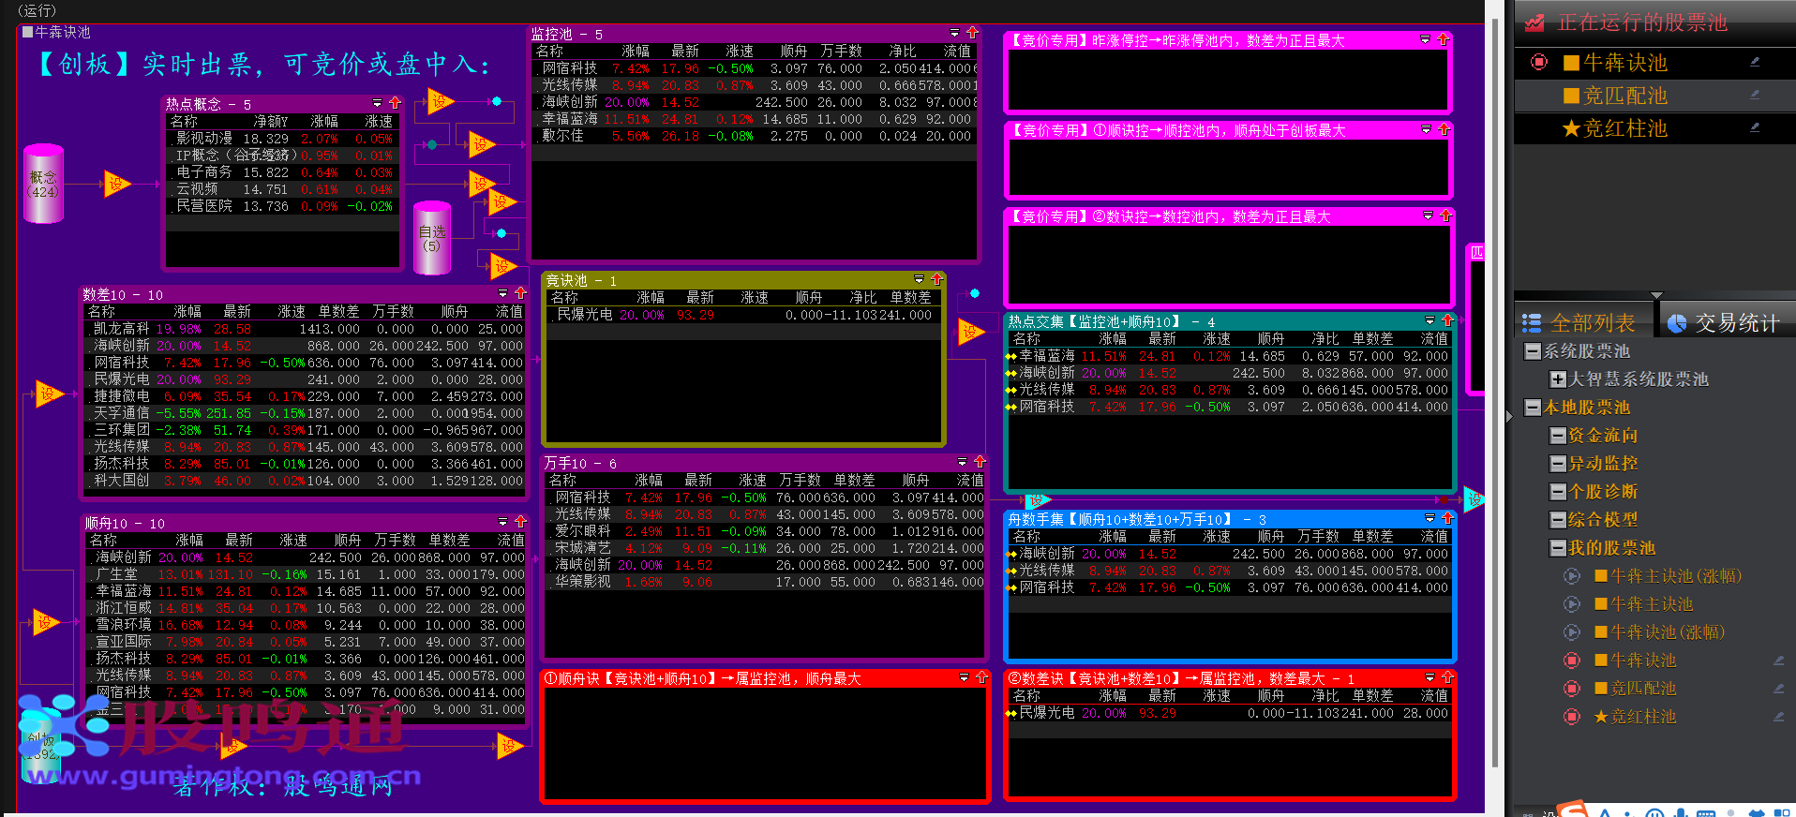
Task: Click red up-arrow on 监控池 panel
Action: pyautogui.click(x=972, y=33)
